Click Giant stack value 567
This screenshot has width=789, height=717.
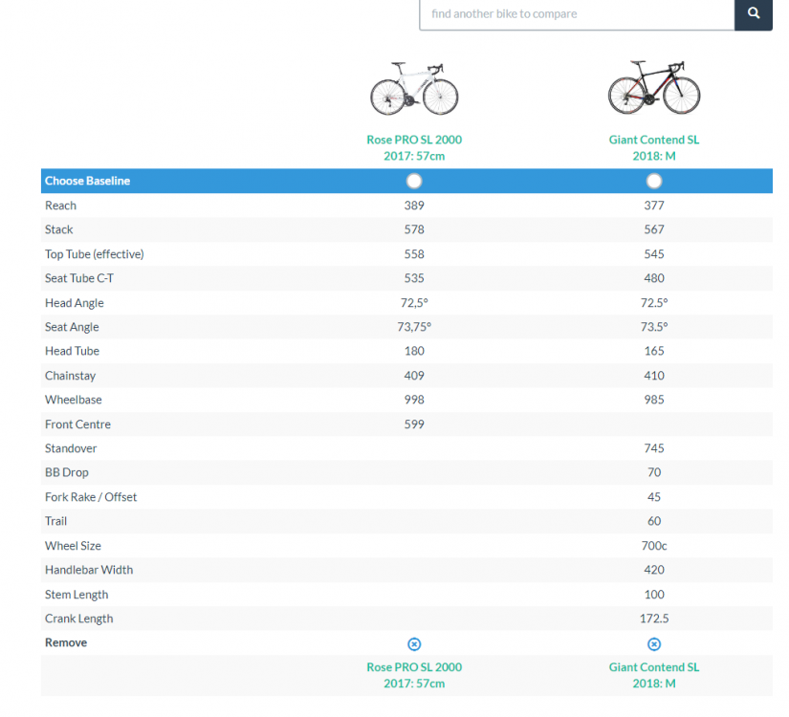click(x=653, y=229)
